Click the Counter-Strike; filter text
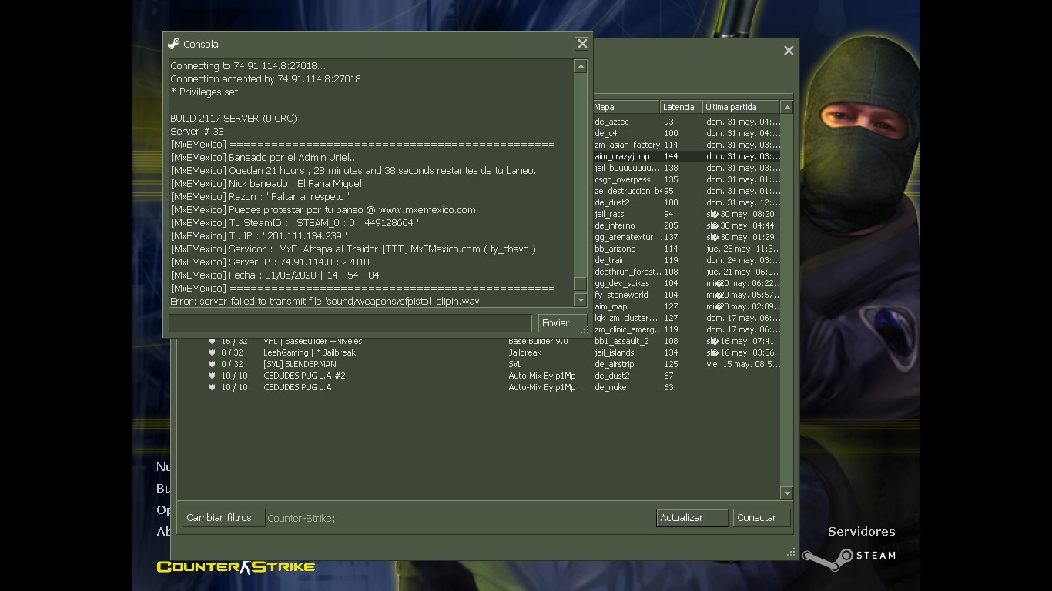 point(301,518)
